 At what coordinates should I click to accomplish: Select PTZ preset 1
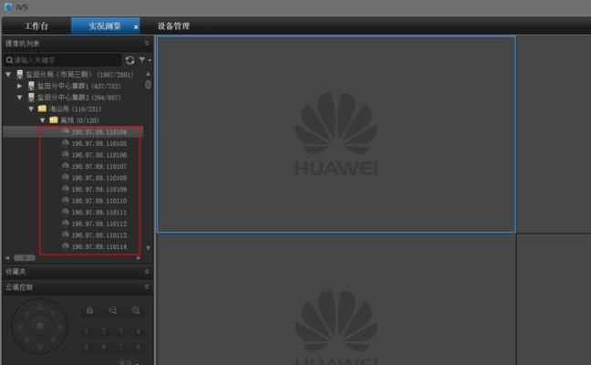click(x=87, y=331)
